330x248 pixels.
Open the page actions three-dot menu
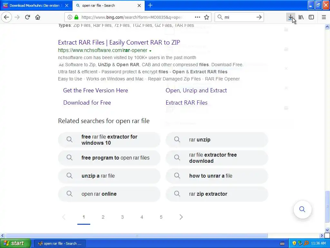[198, 17]
